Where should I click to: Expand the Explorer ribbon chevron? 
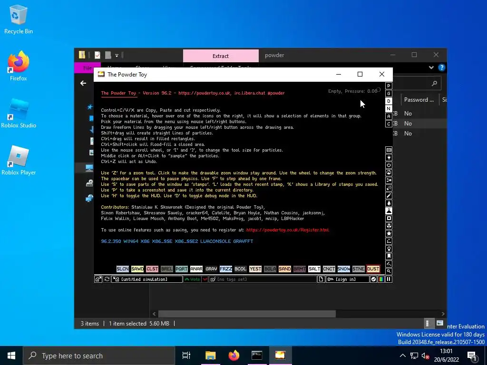coord(431,67)
